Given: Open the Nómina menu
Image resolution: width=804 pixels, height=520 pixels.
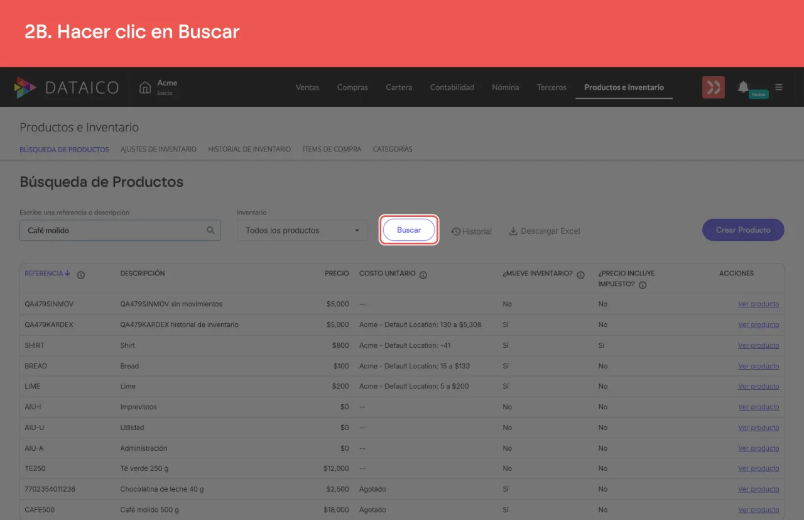Looking at the screenshot, I should (506, 87).
